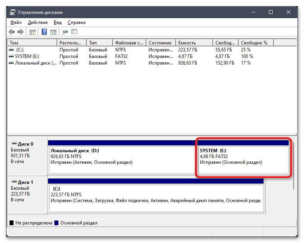
Task: Click the FAT32 file system cell
Action: 121,56
